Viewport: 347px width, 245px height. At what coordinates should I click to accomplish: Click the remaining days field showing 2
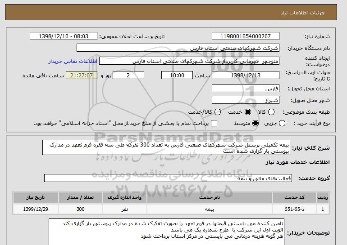128,75
